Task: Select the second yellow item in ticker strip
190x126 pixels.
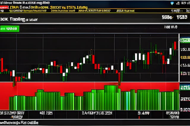Action: coord(63,11)
